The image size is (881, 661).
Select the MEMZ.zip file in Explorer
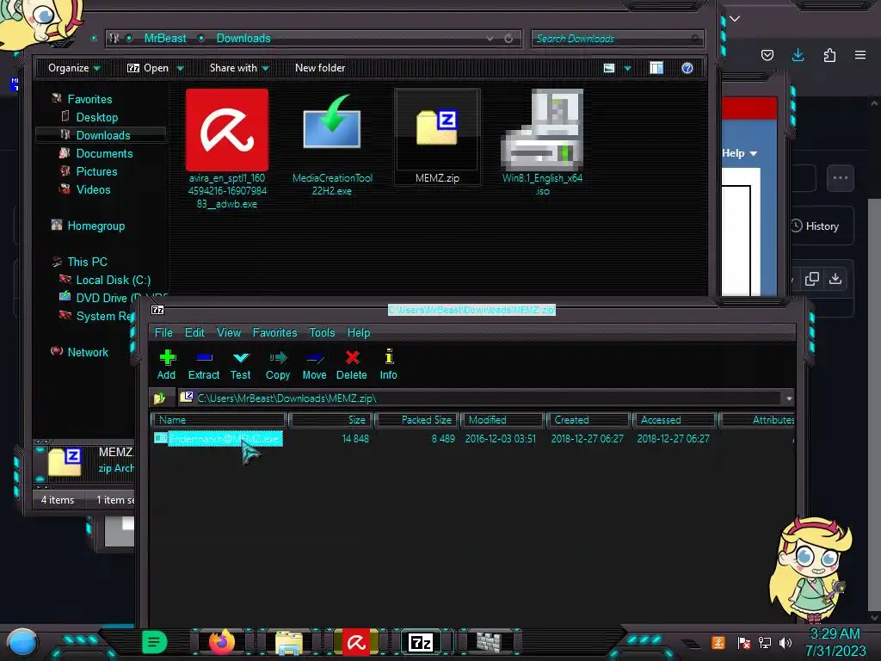pos(437,137)
